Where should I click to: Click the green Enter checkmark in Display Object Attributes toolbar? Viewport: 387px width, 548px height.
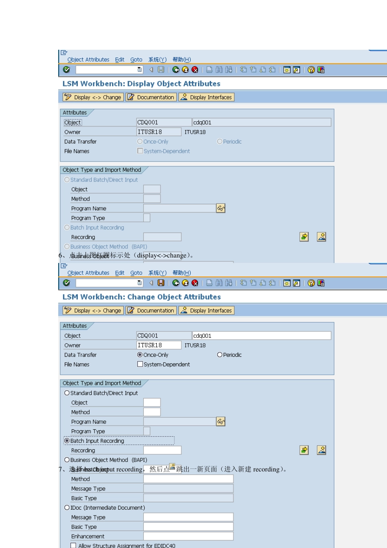(67, 70)
